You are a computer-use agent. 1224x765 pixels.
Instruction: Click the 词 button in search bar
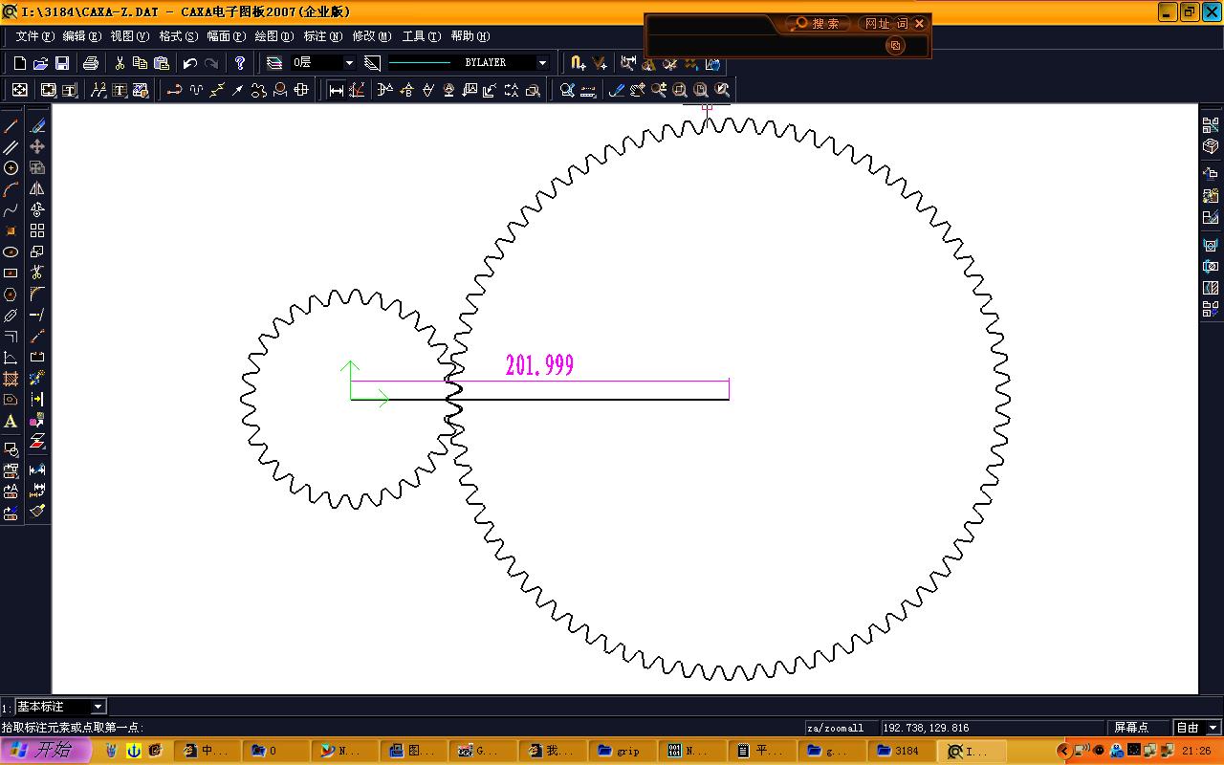point(902,24)
